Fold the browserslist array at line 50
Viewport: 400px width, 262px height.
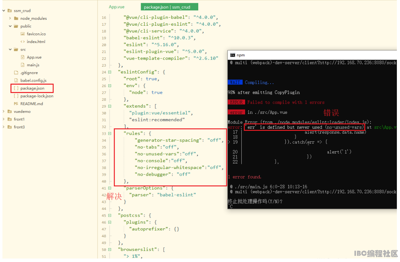click(x=110, y=250)
